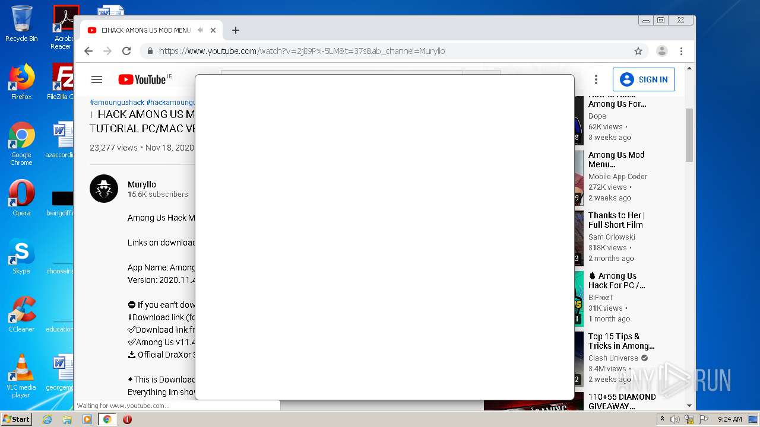Open '110+55 DIAMOND GIVEAWAY' video
760x427 pixels.
point(622,401)
